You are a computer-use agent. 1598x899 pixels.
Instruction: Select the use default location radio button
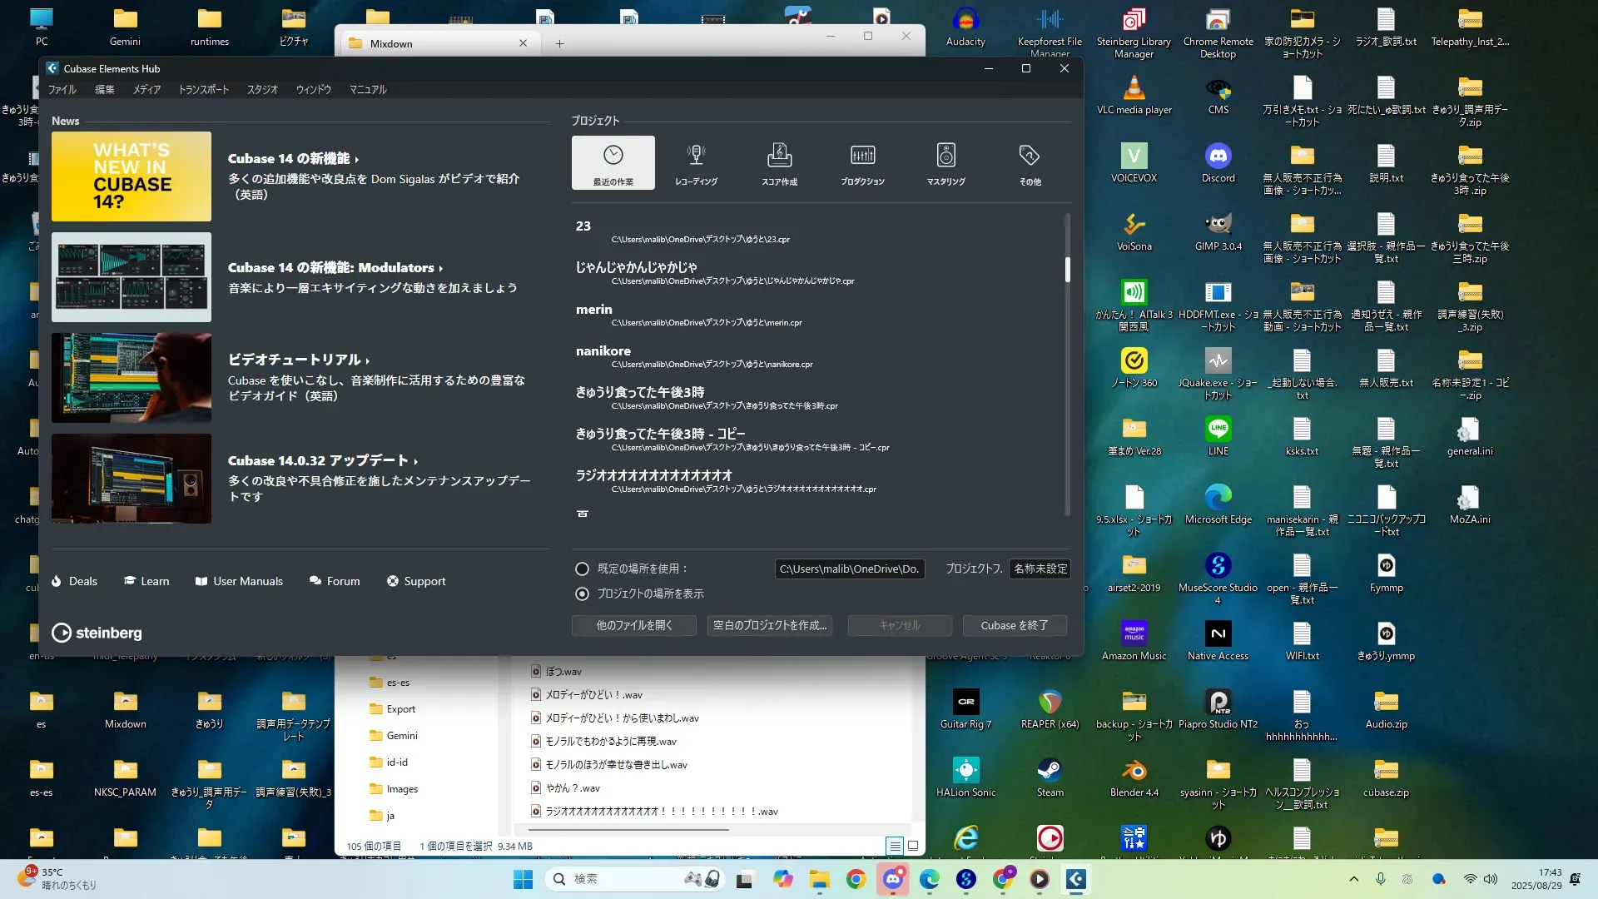click(583, 569)
